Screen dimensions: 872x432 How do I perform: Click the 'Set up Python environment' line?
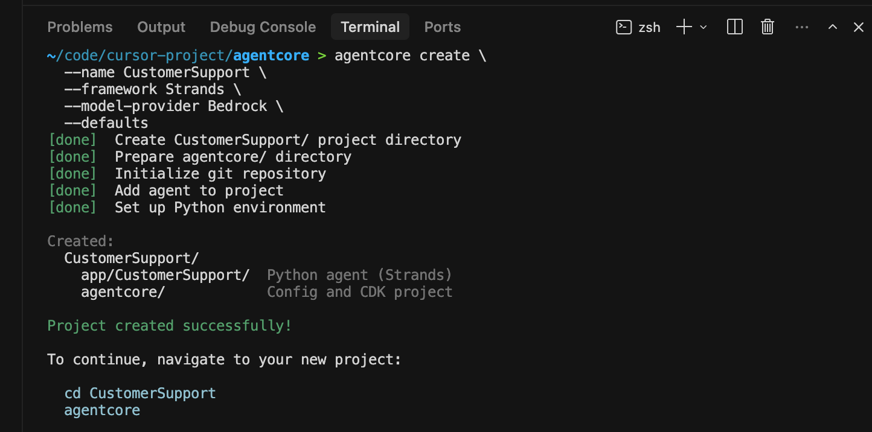[x=220, y=208]
